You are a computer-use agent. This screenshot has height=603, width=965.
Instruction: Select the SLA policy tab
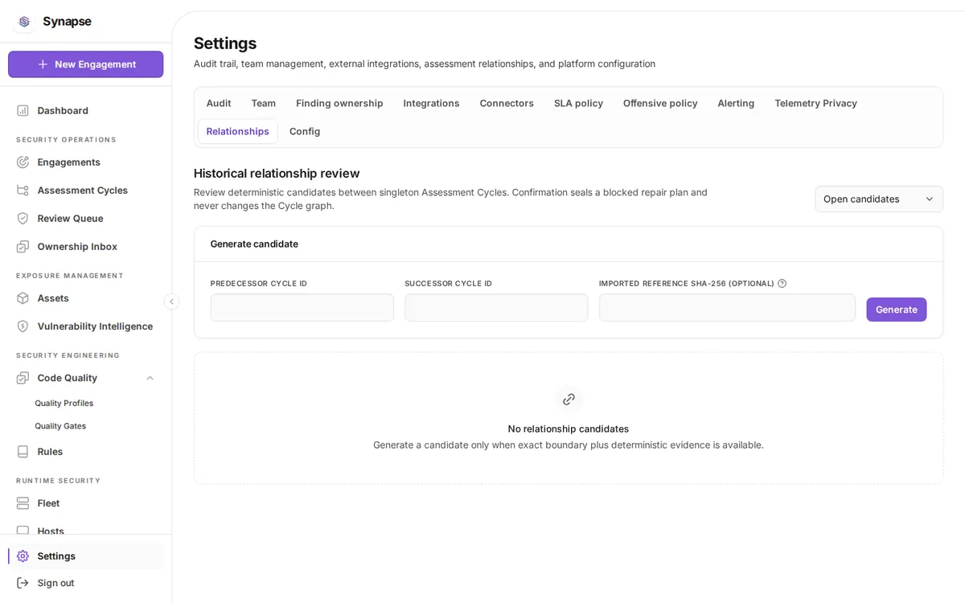click(578, 103)
